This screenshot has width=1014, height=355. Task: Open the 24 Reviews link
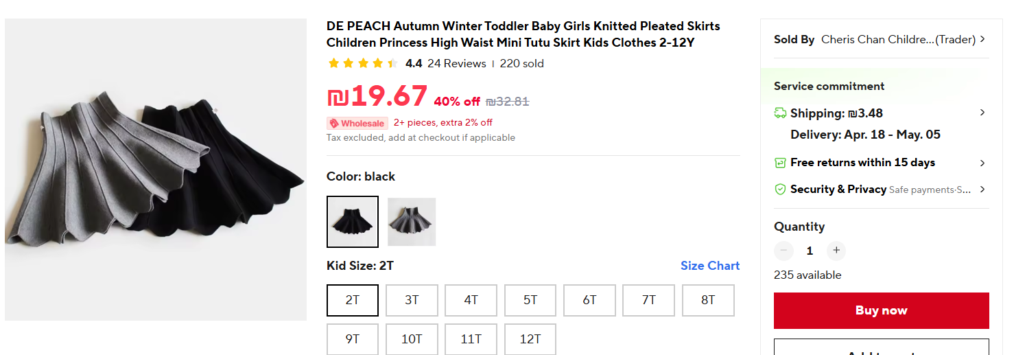(x=456, y=64)
